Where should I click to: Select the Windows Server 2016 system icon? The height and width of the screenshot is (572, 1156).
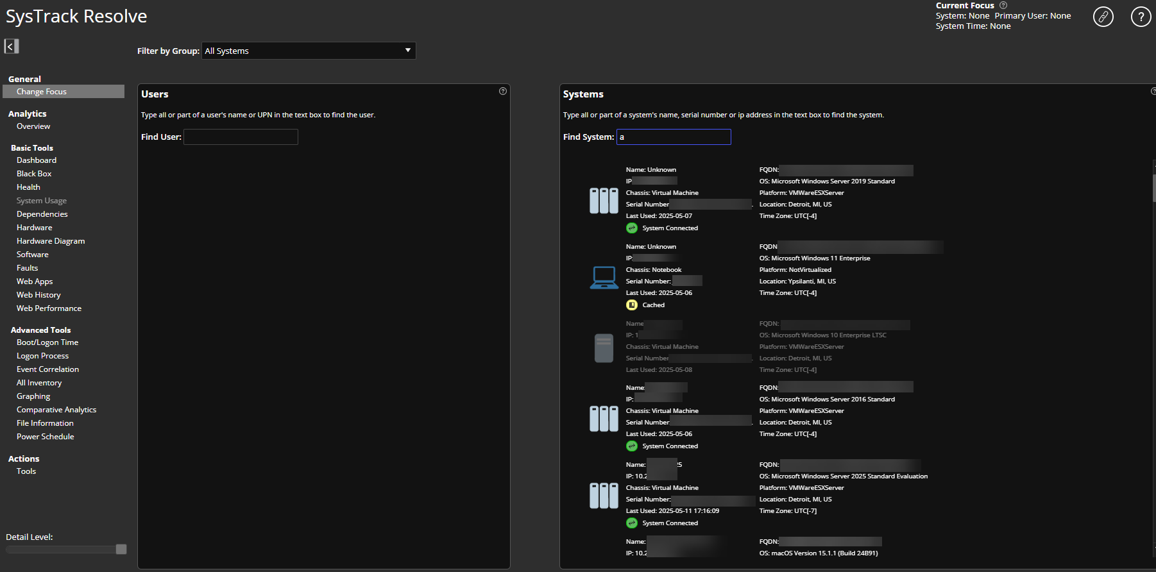(x=604, y=419)
